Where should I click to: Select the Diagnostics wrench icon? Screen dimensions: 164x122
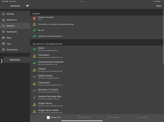pyautogui.click(x=3, y=20)
